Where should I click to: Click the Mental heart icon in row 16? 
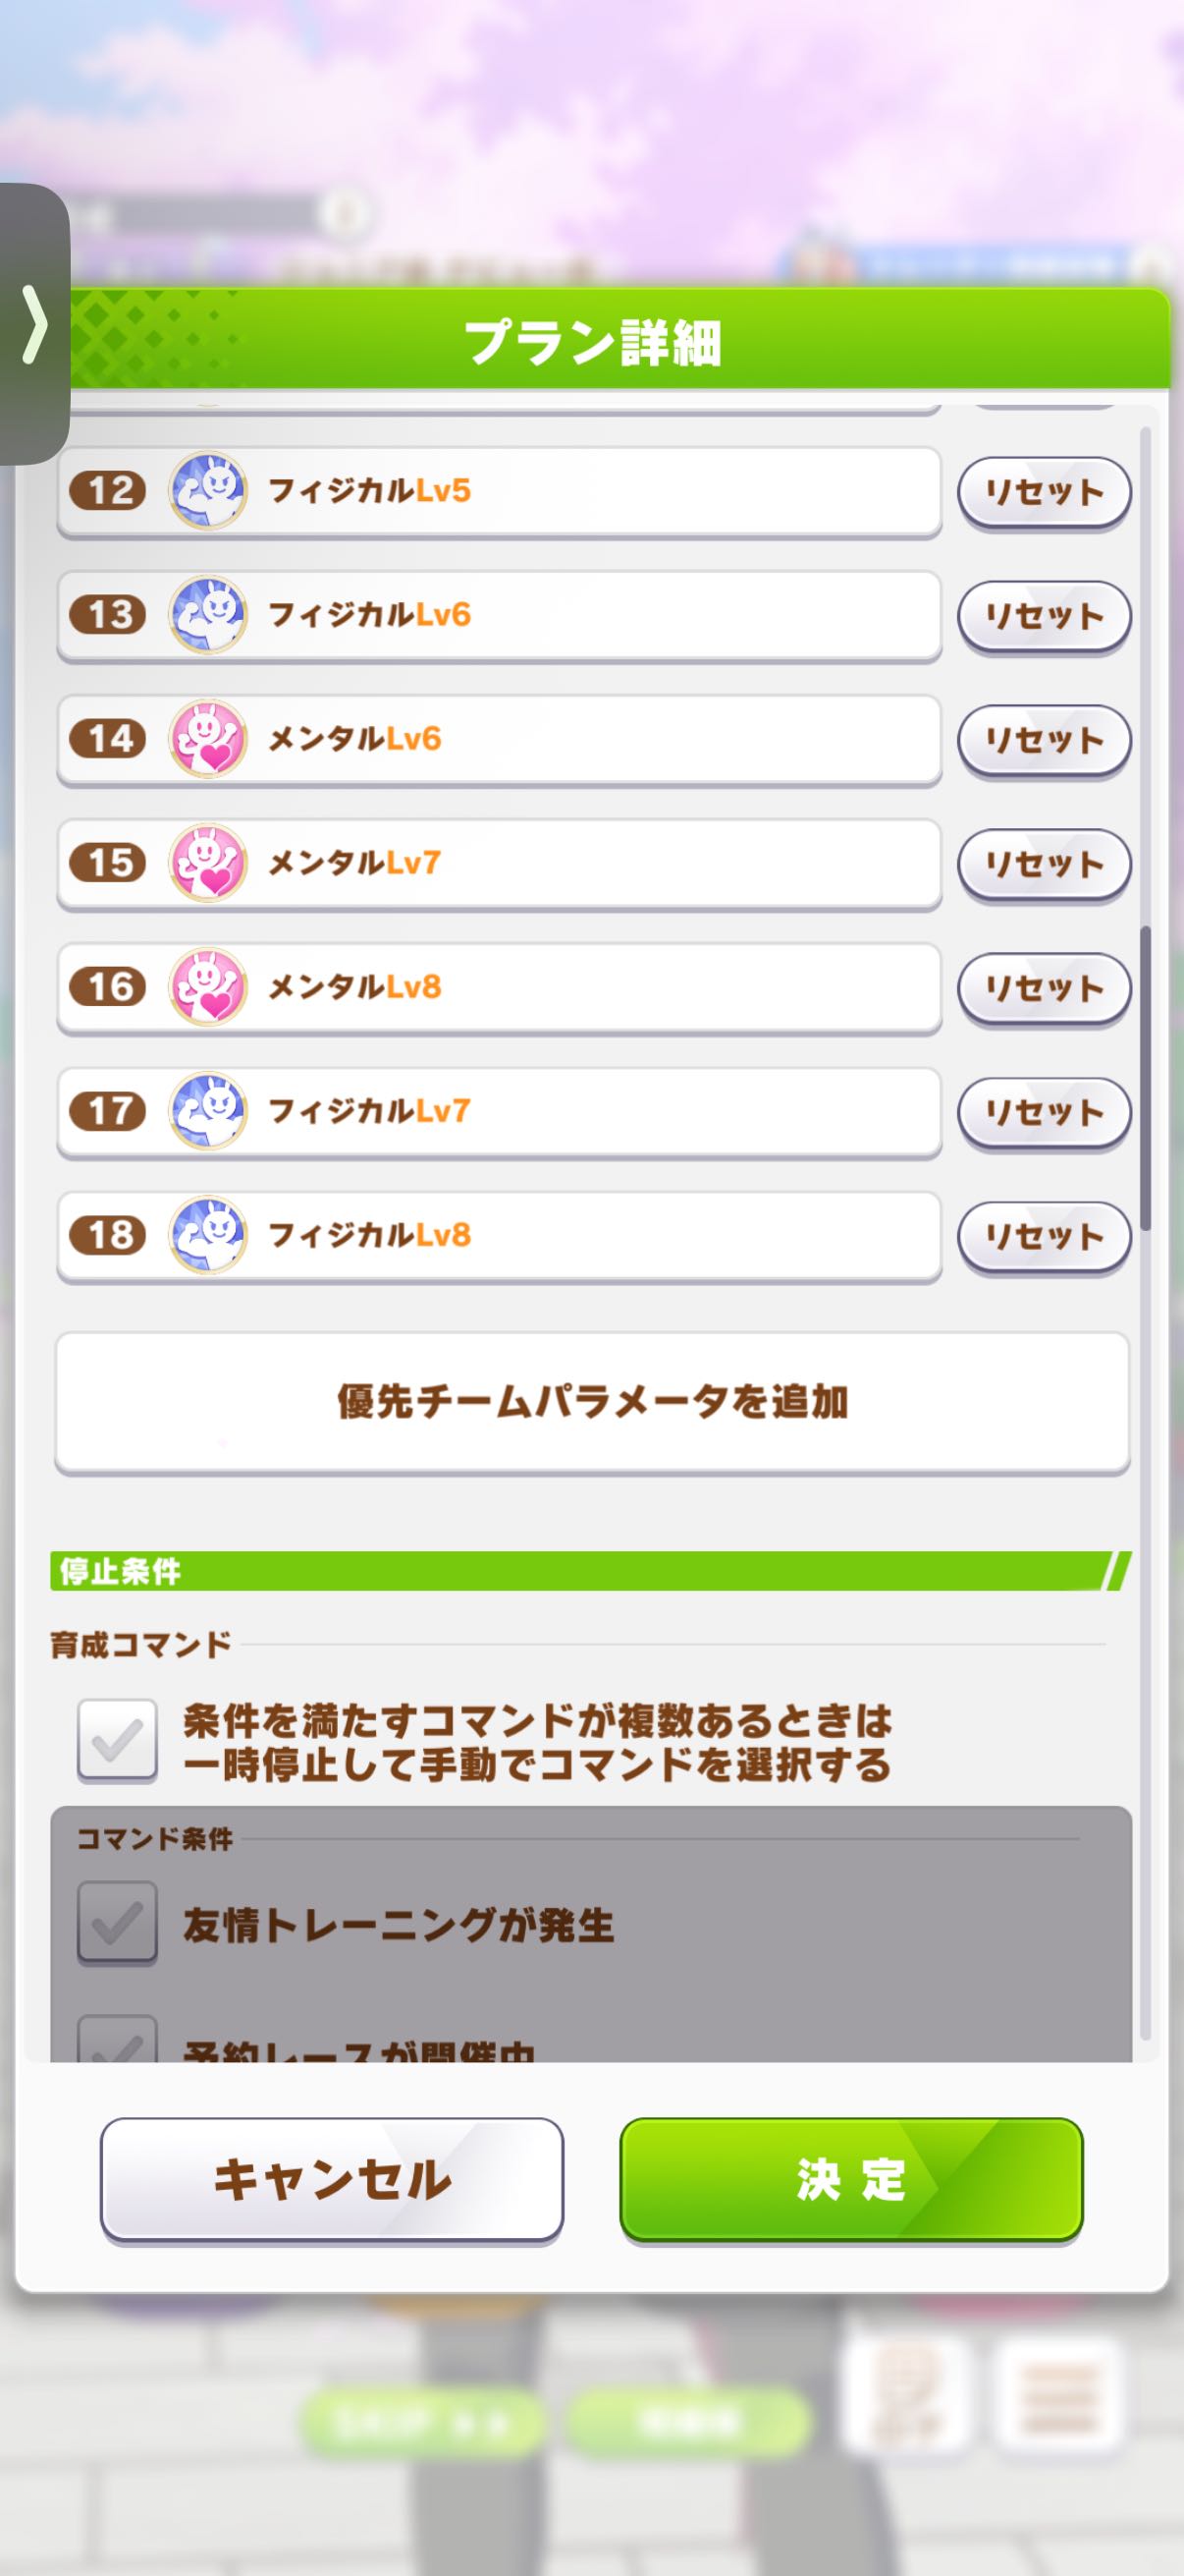pos(208,987)
